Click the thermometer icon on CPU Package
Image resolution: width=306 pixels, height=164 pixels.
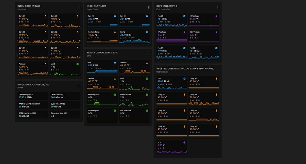point(46,64)
